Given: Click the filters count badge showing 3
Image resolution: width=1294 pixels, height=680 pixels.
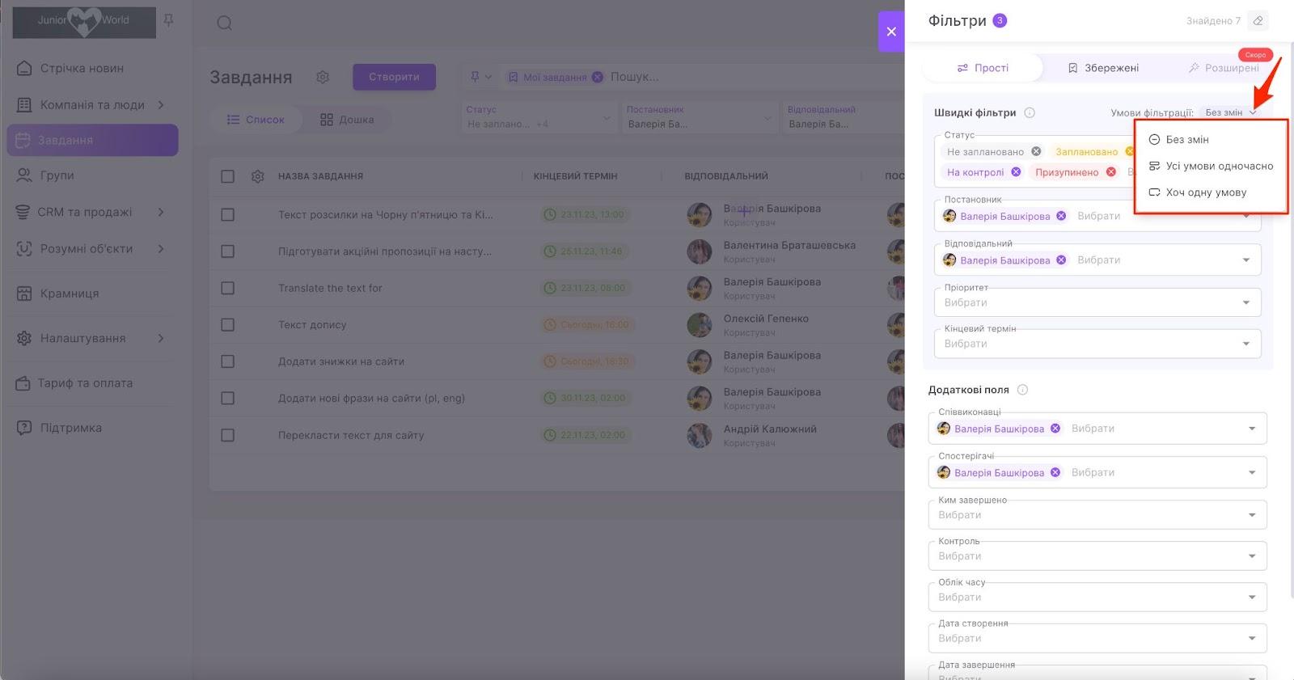Looking at the screenshot, I should [1000, 21].
